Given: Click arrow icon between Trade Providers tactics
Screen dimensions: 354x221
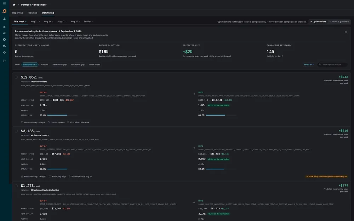Looking at the screenshot, I should point(194,94).
